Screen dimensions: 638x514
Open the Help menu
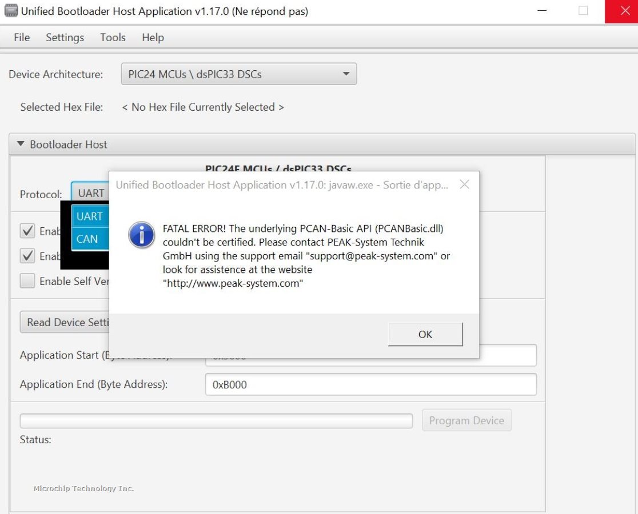(153, 38)
